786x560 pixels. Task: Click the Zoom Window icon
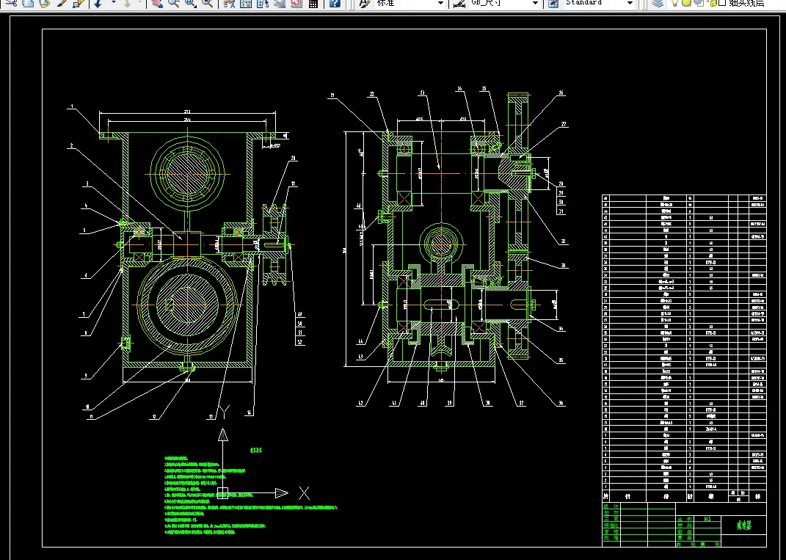tap(191, 3)
